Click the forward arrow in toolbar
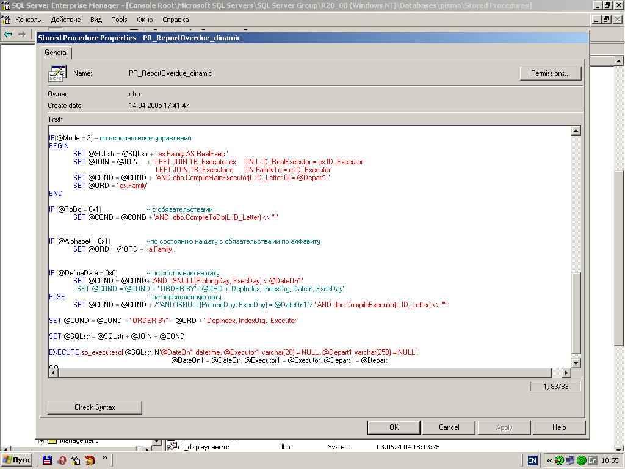Screen dimensions: 625x469 click(22, 34)
